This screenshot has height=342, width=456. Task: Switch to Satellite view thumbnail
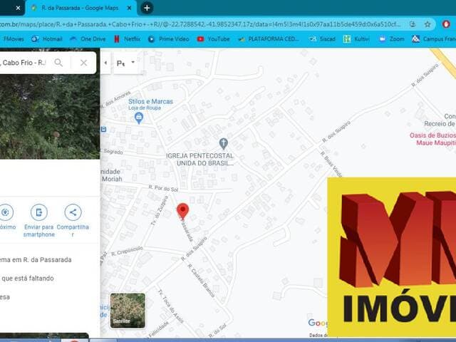pyautogui.click(x=128, y=311)
